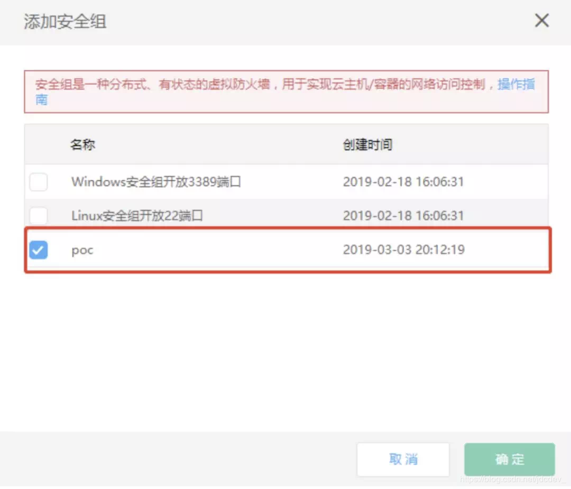Screen dimensions: 571x489
Task: Click the timestamp 2019-02-18 16:06:31 of Windows row
Action: click(403, 182)
